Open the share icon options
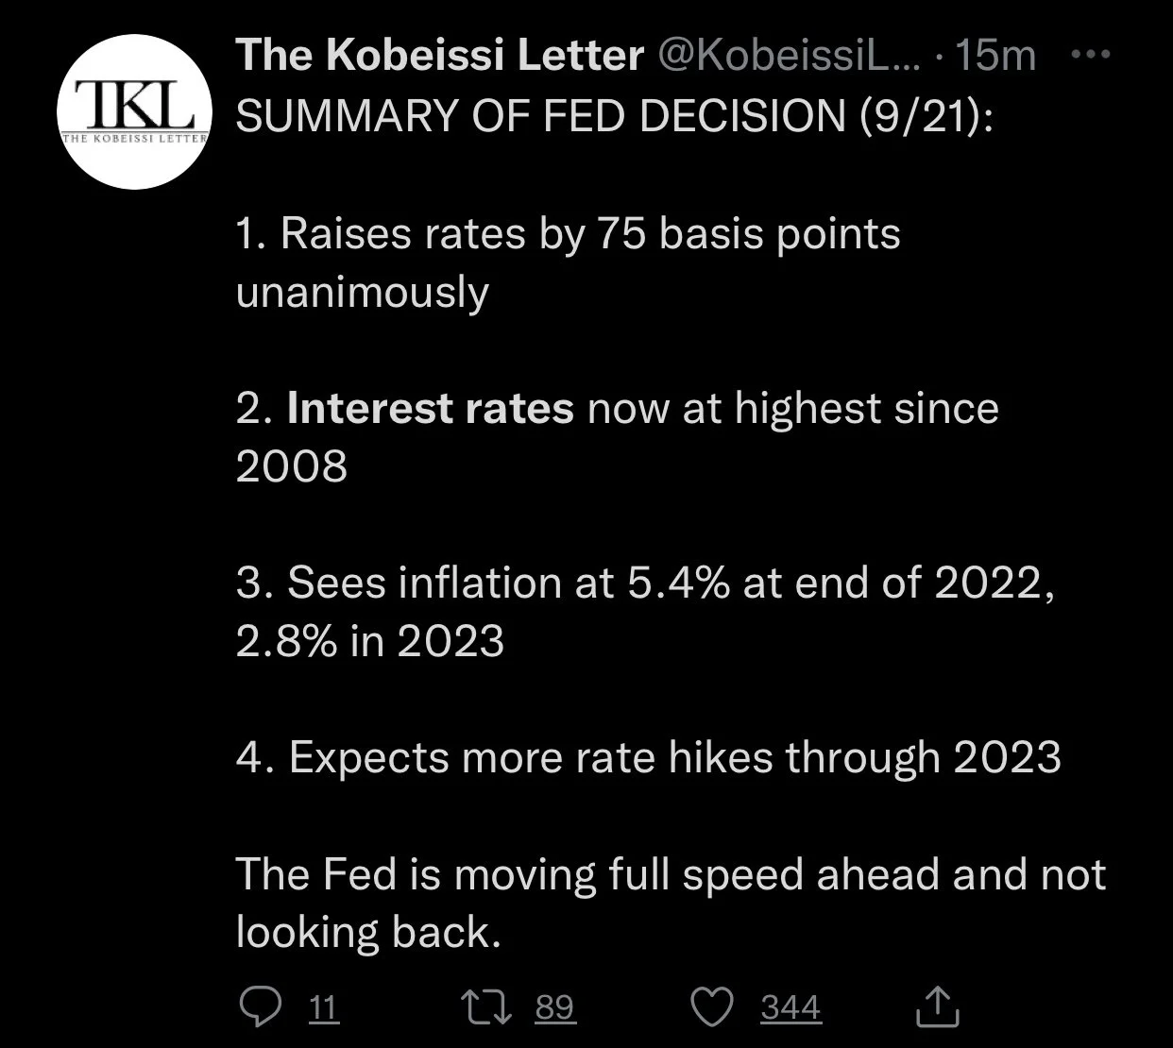This screenshot has height=1048, width=1173. coord(938,1006)
